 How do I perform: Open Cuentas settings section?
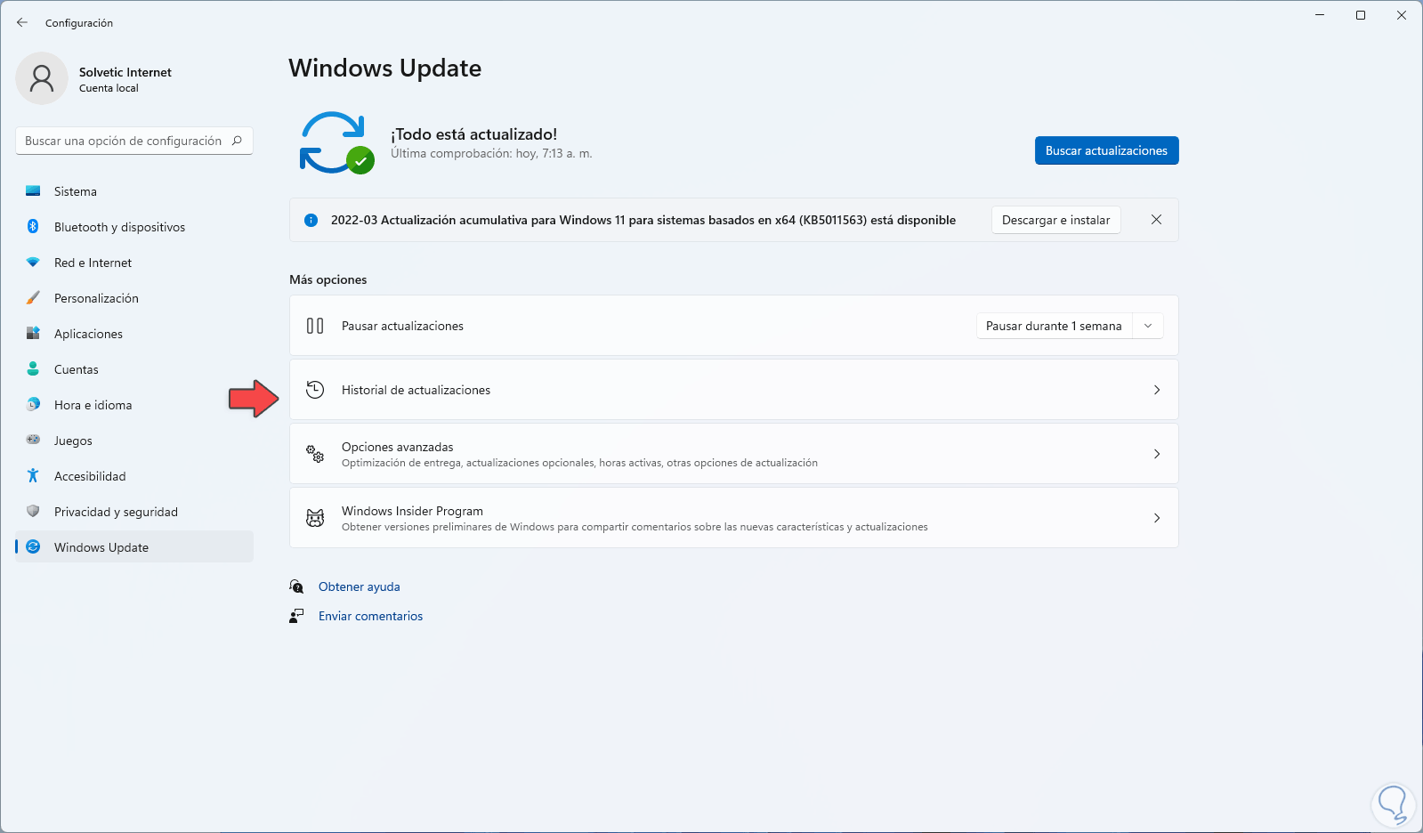pos(77,369)
